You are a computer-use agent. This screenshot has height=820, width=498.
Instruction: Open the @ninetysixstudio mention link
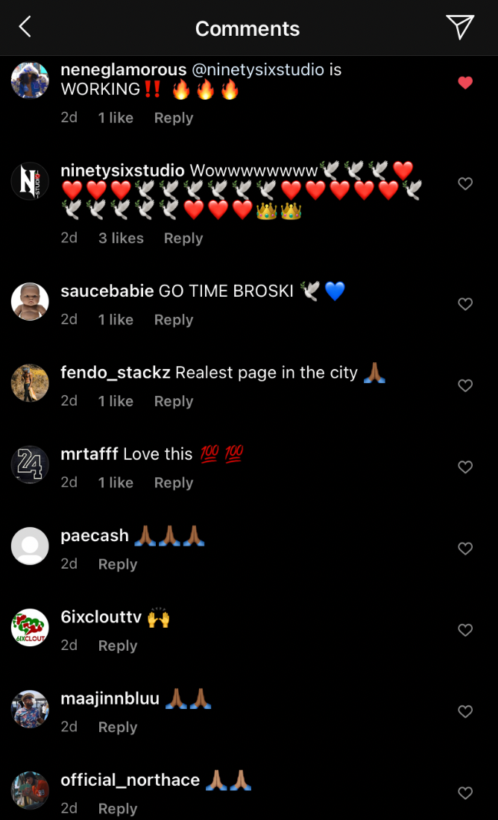[259, 69]
